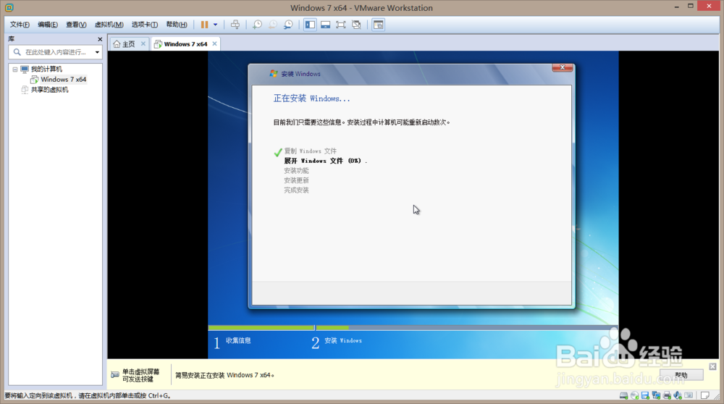The width and height of the screenshot is (724, 404).
Task: Click the 安装功能 step text
Action: click(x=296, y=170)
